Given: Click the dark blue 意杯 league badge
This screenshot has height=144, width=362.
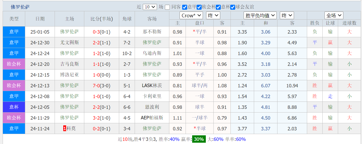Looking at the screenshot, I should (x=14, y=107).
